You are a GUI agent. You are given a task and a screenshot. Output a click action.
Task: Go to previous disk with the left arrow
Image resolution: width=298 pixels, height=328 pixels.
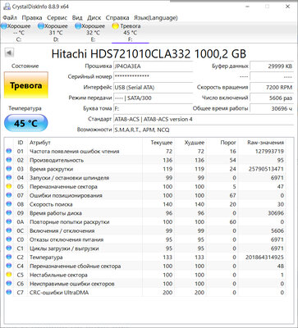tap(10, 52)
